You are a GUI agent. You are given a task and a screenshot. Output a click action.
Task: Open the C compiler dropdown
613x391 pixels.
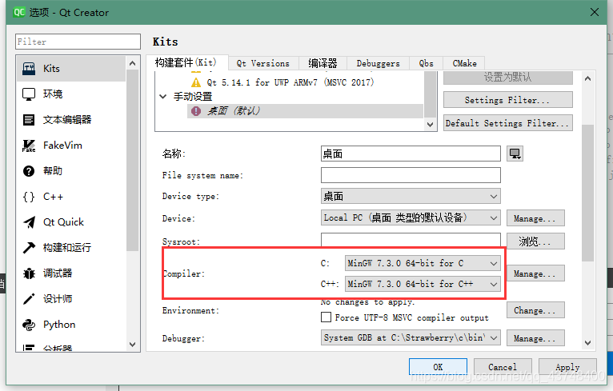423,263
